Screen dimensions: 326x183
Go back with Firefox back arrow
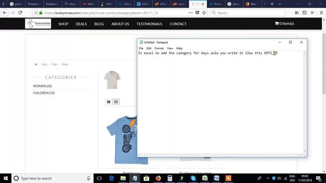[x=5, y=13]
